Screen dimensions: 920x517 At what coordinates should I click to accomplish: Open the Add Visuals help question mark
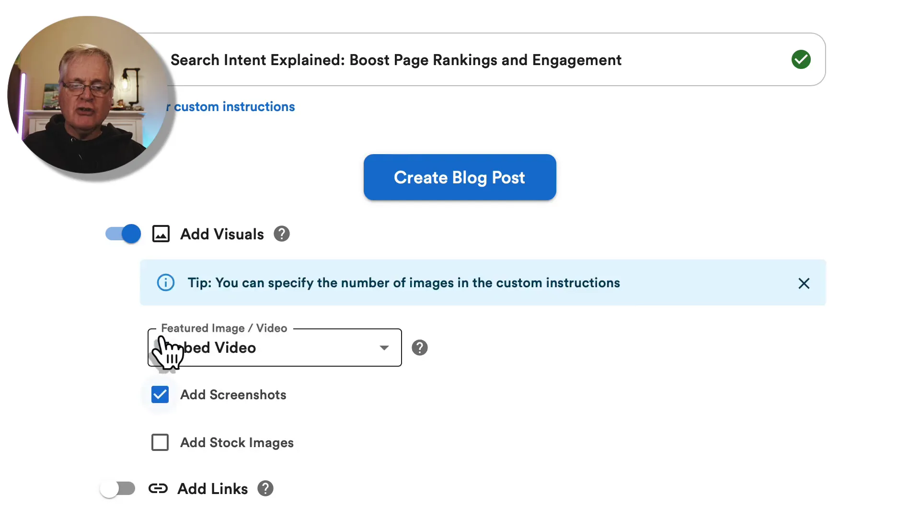coord(282,234)
